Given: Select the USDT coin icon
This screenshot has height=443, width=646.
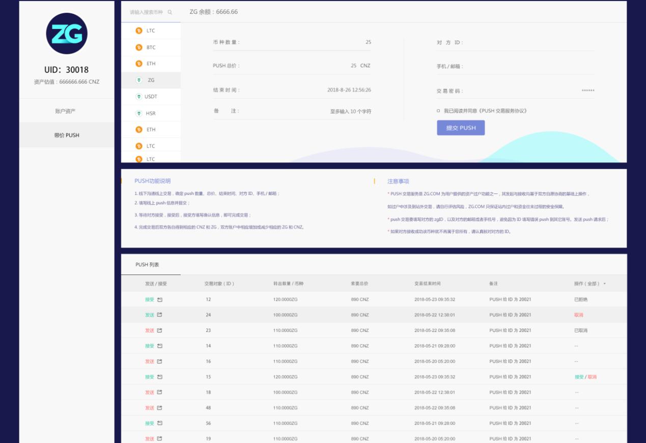Looking at the screenshot, I should (x=139, y=97).
